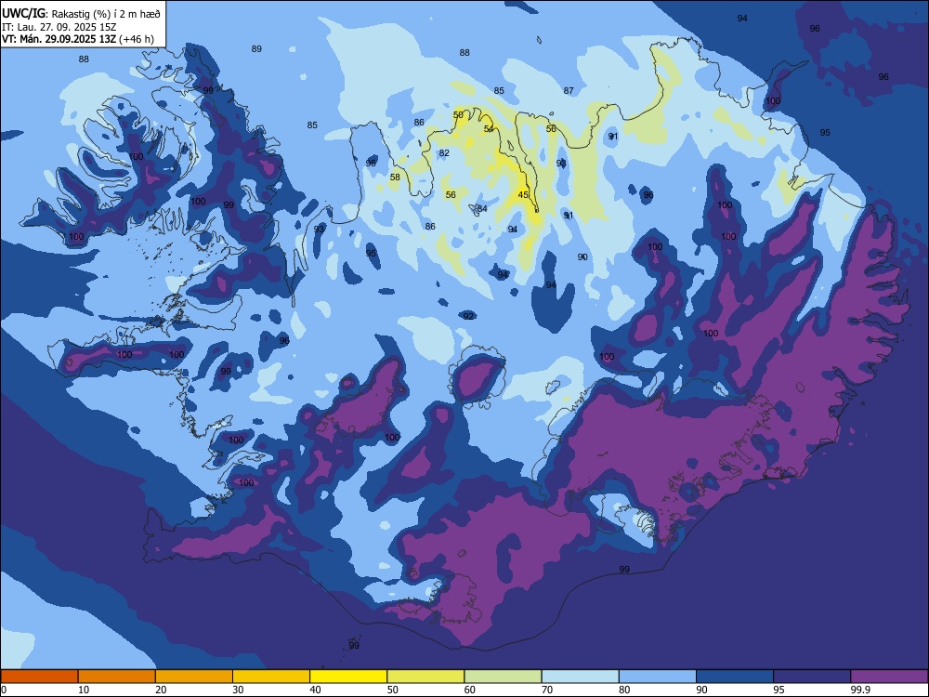Click the humidity value '45' on the map
Screen dimensions: 929x697
(523, 195)
